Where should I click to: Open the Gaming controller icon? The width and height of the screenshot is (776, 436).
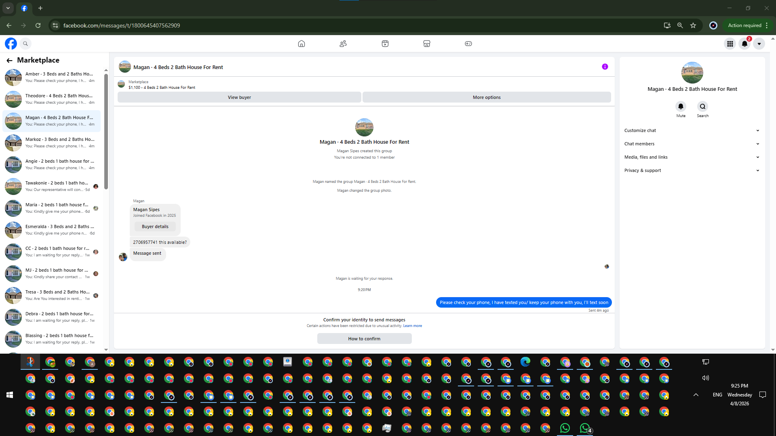(468, 44)
